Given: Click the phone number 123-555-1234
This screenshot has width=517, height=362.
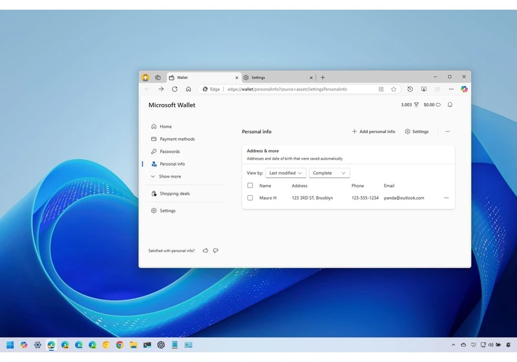Looking at the screenshot, I should [x=365, y=198].
